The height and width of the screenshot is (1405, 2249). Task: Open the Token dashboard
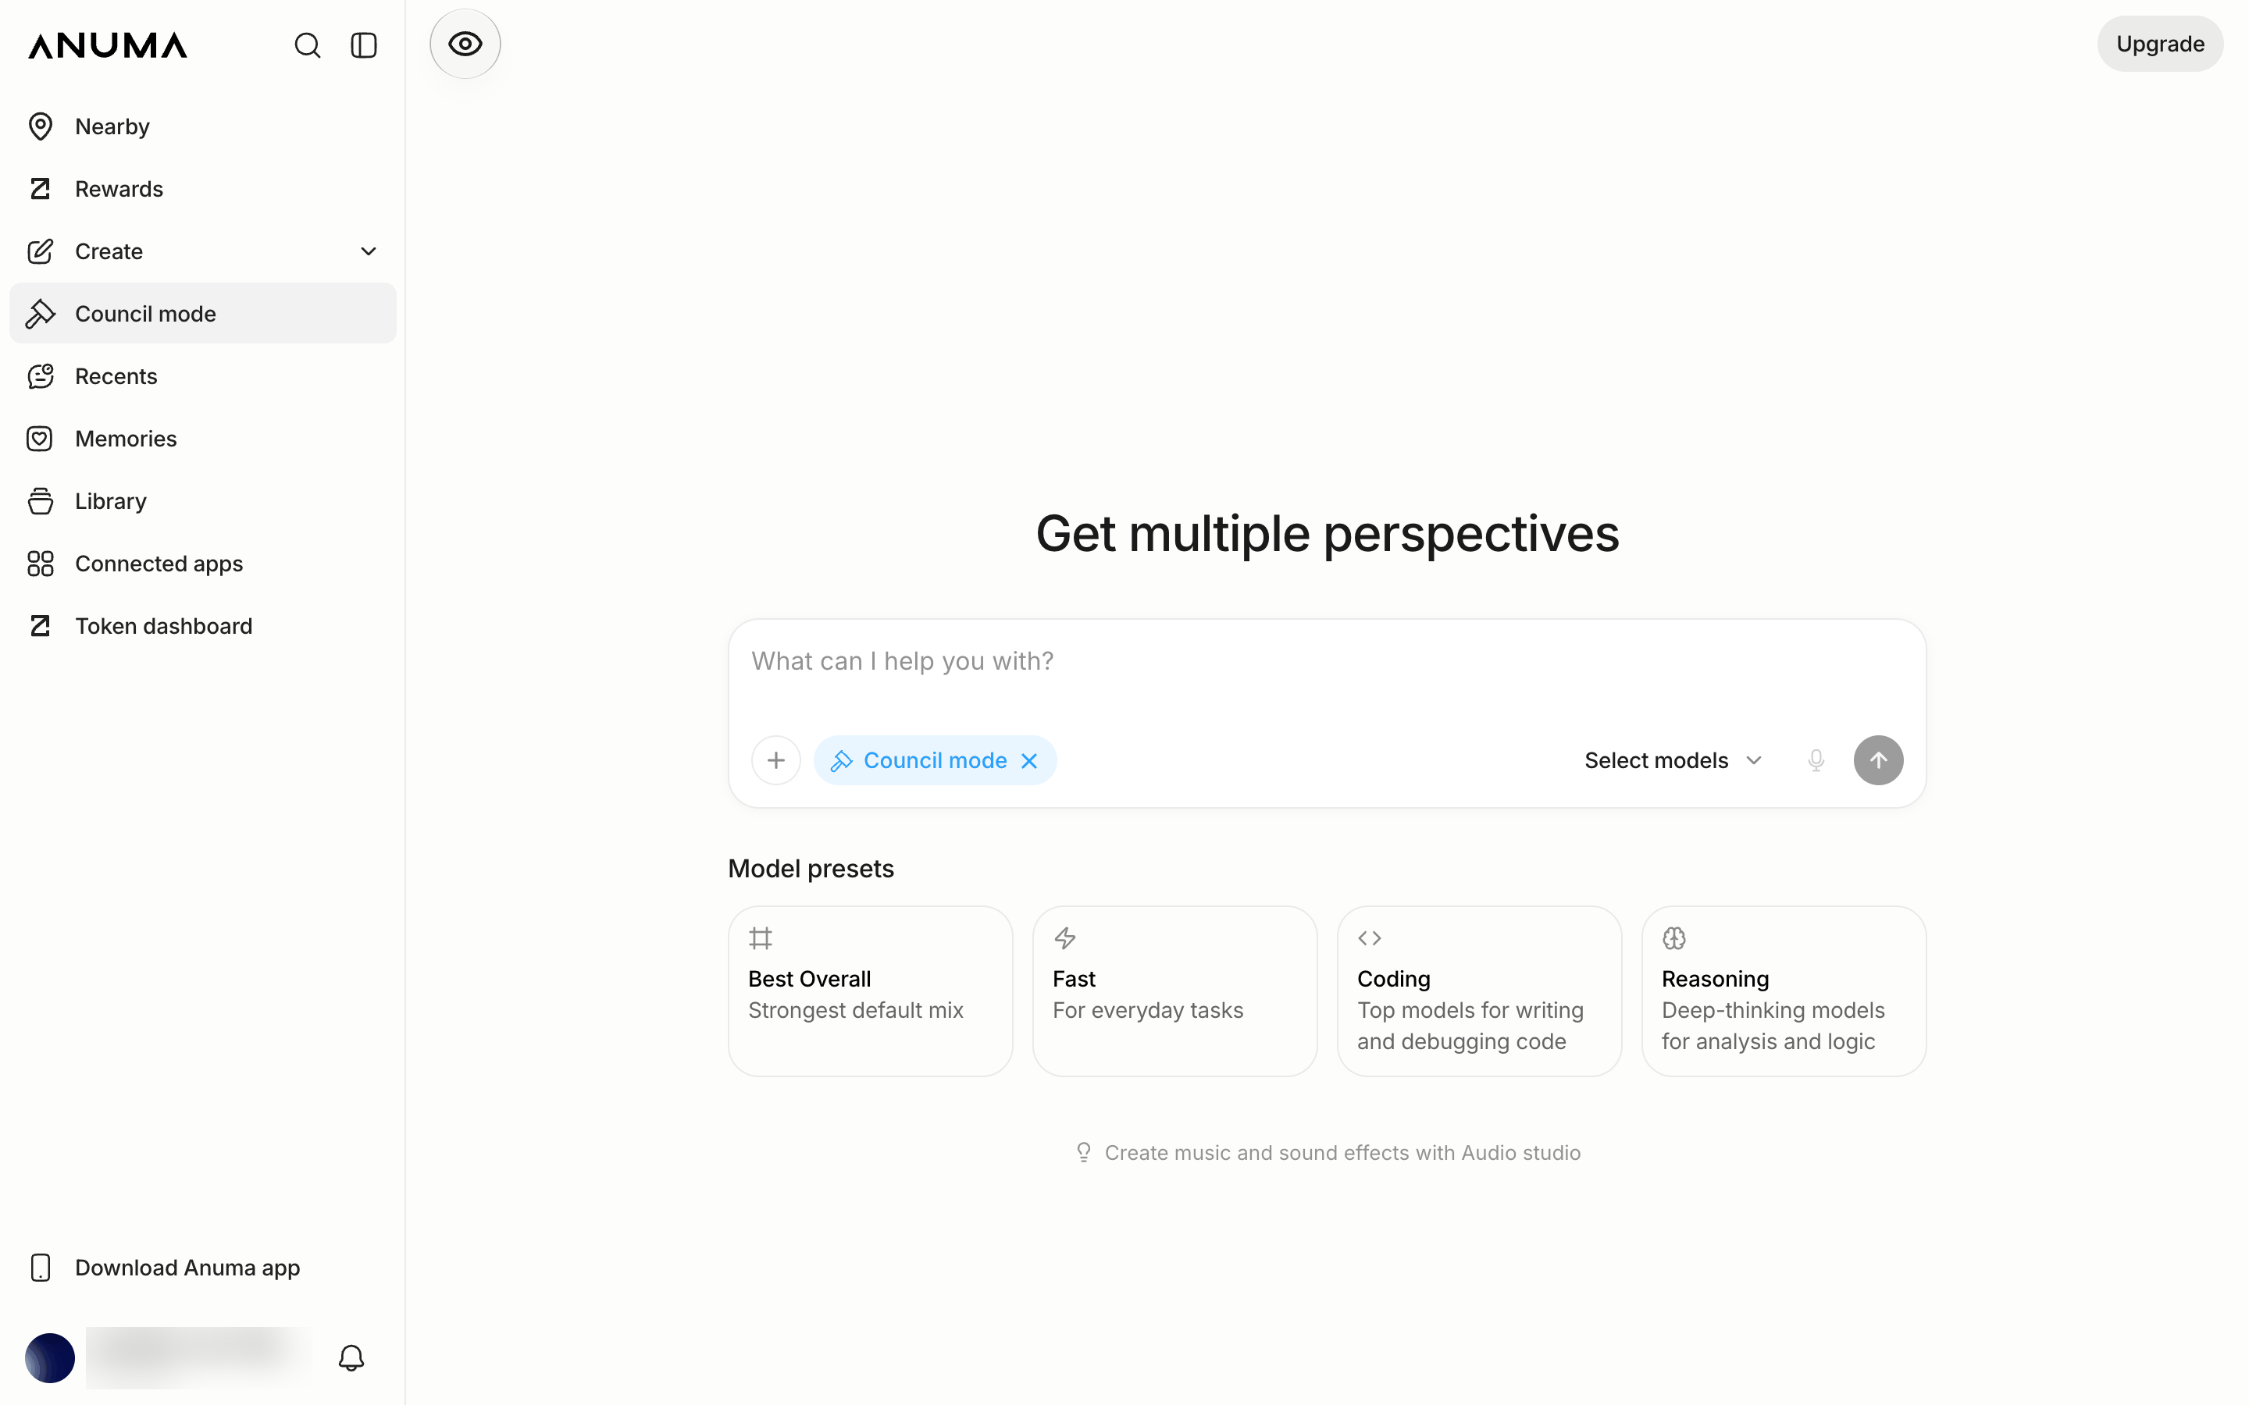coord(202,625)
